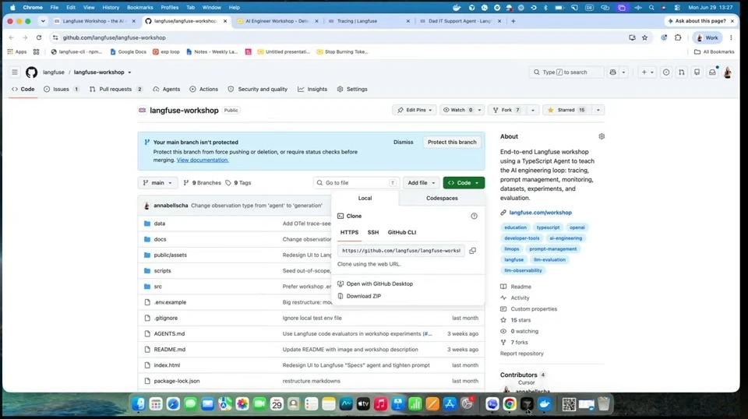748x419 pixels.
Task: Open the Apps grid in bookmarks bar
Action: [x=17, y=51]
